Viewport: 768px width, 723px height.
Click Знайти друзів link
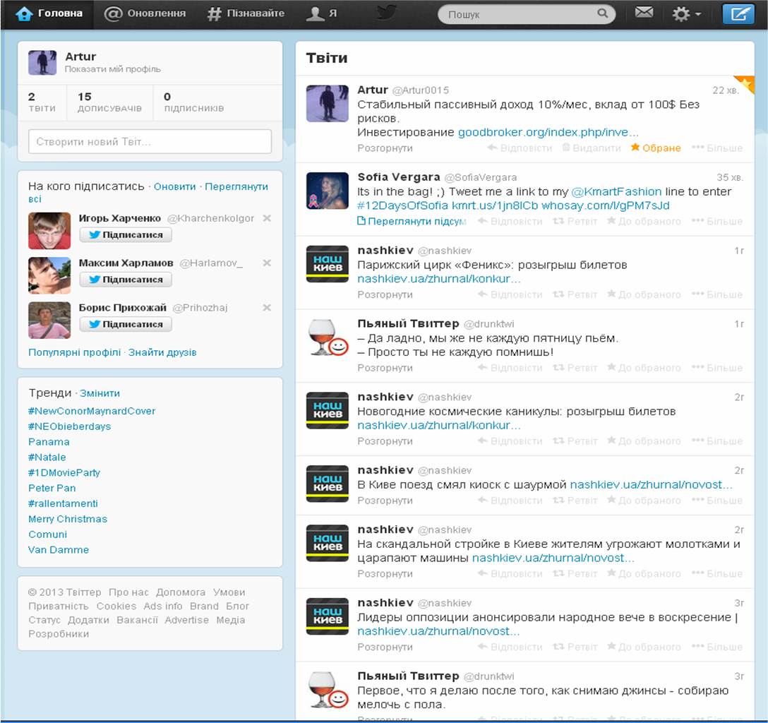tap(162, 352)
